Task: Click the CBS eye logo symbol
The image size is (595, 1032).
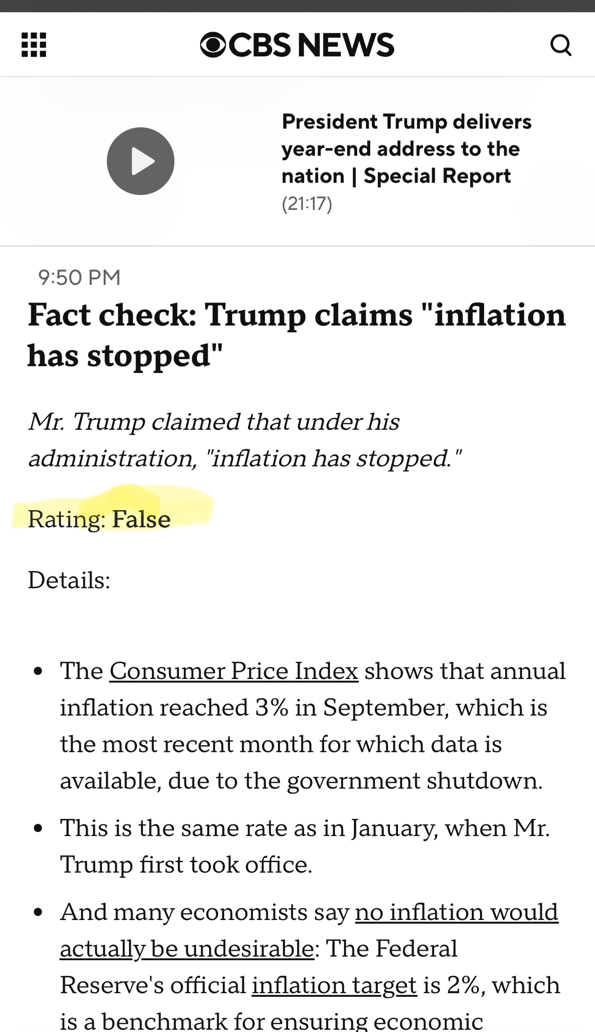Action: point(213,45)
